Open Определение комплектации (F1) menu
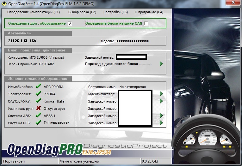242x166 pixels. (34, 12)
